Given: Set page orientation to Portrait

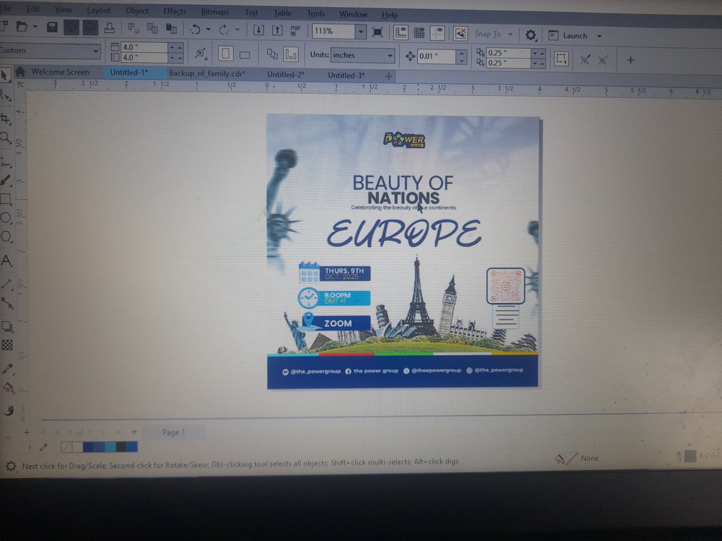Looking at the screenshot, I should 226,54.
